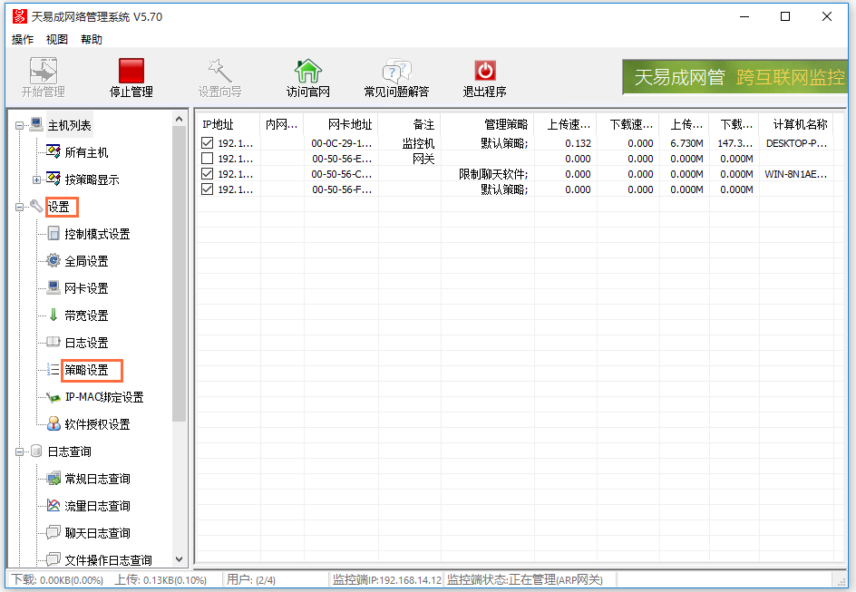The image size is (856, 592).
Task: Click the tree panel scroll-up arrow
Action: coord(179,119)
